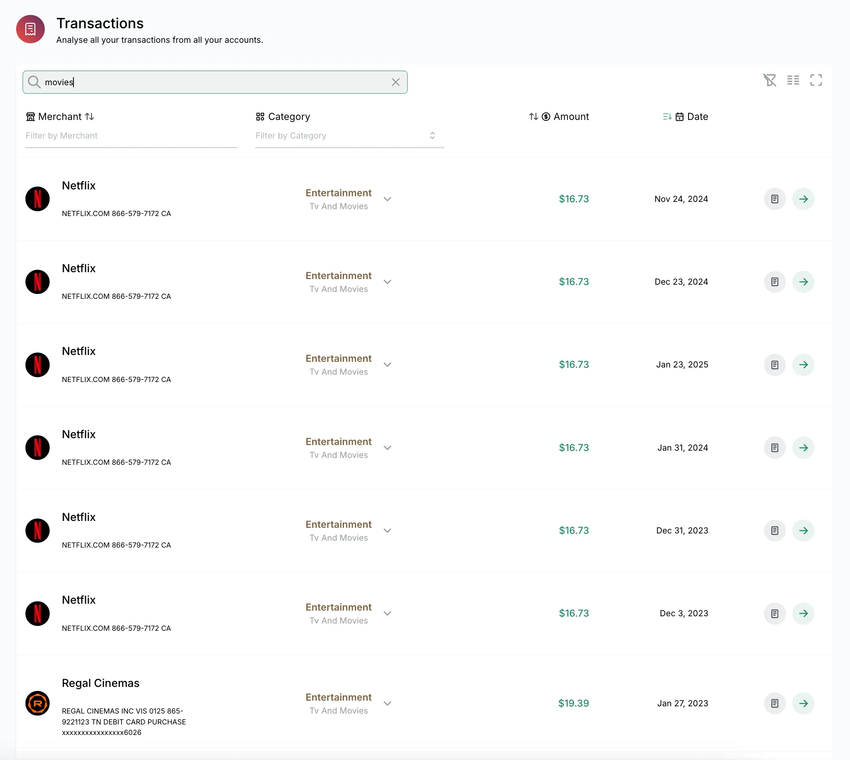850x760 pixels.
Task: Go to Dec 31, 2023 transaction arrow
Action: 803,530
